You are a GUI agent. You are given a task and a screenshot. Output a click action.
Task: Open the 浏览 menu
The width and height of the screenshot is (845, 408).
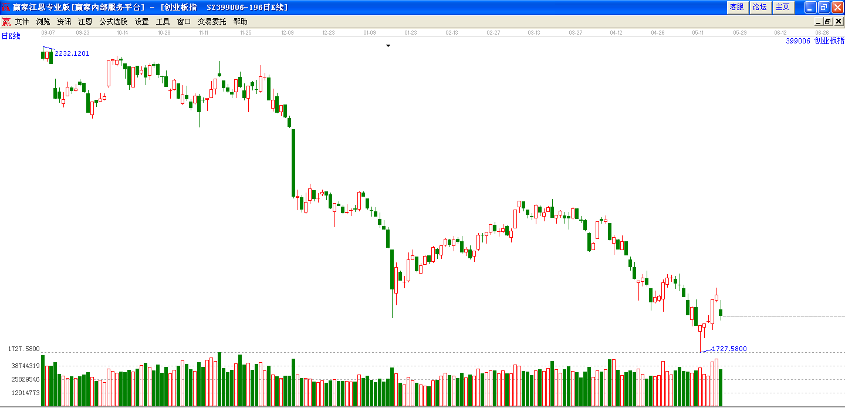point(43,21)
